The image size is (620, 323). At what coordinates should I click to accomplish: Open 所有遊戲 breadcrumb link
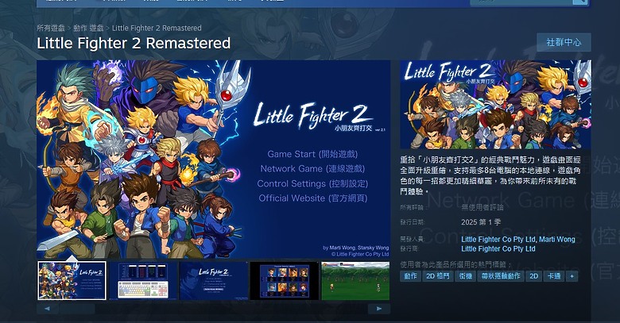point(51,28)
